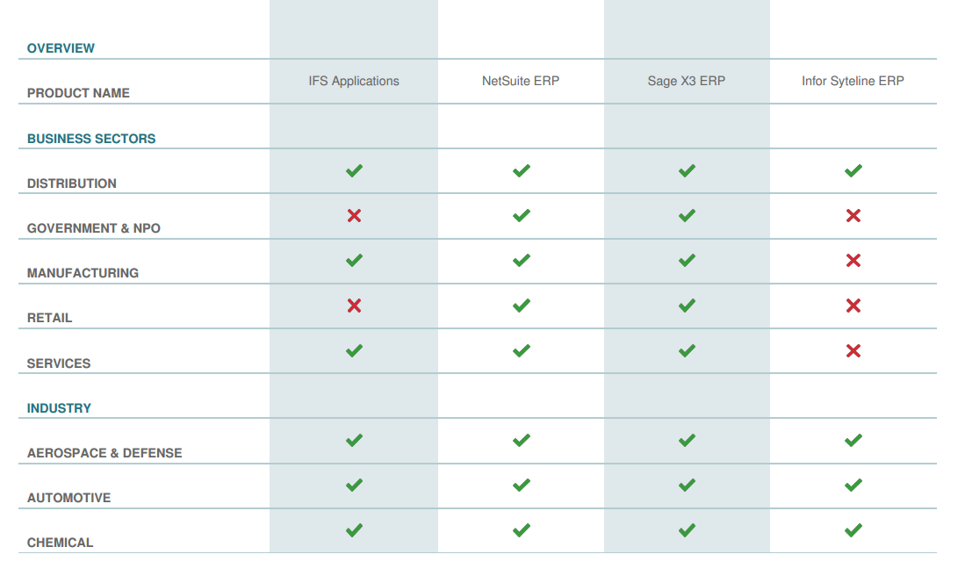Click the red X for IFS Government & NPO

[x=354, y=215]
